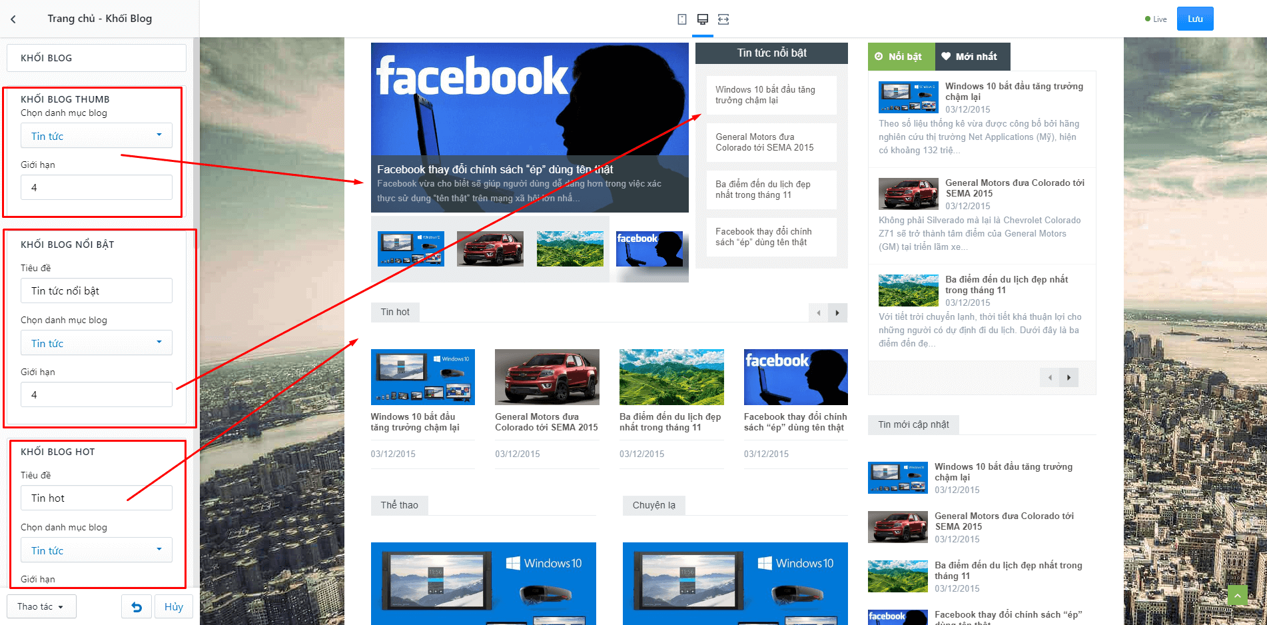Open blog category dropdown in Khối Blog Hot
Screen dimensions: 1267x625
(97, 550)
